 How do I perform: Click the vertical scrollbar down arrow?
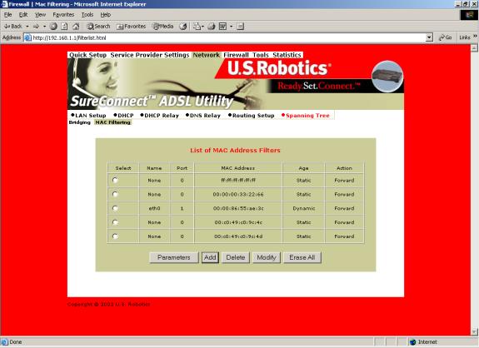[474, 332]
